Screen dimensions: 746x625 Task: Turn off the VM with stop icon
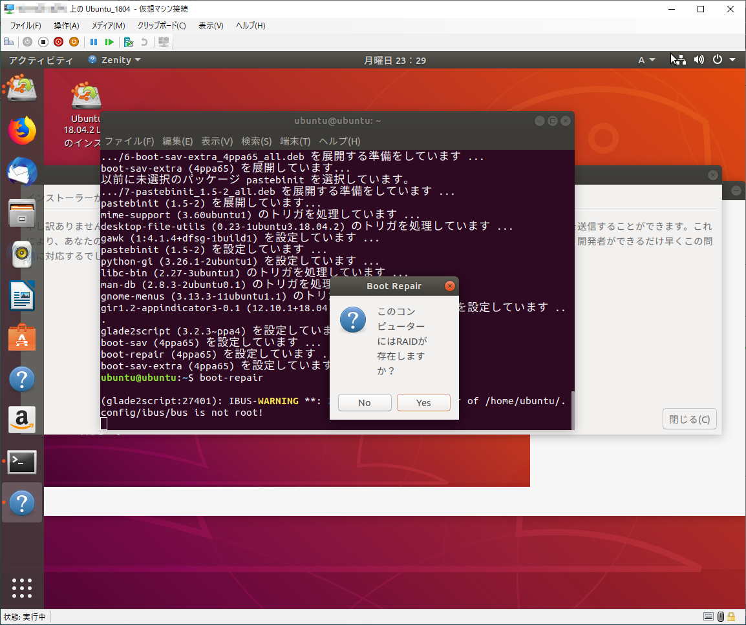tap(43, 42)
